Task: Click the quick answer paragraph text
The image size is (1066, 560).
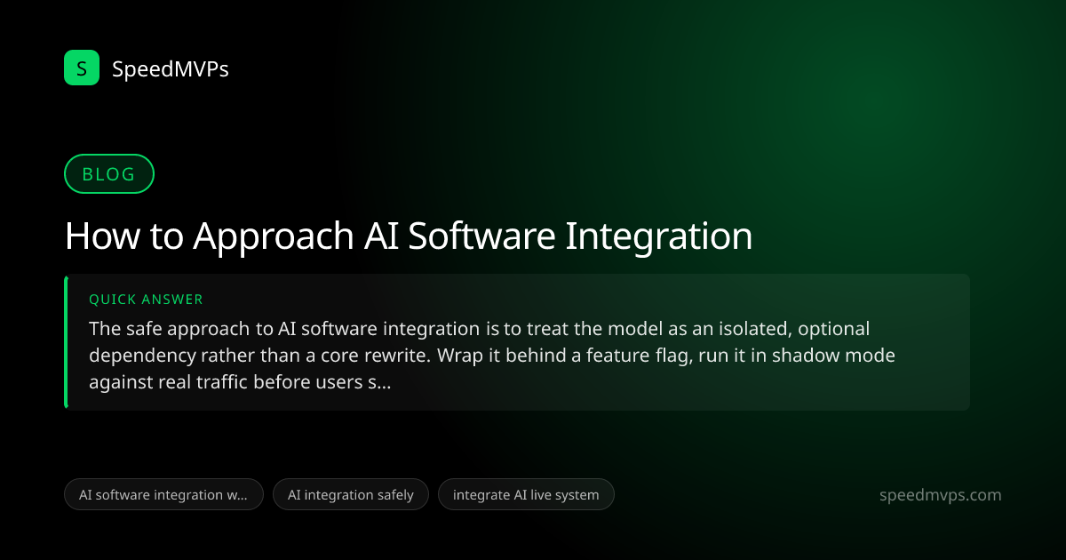Action: click(491, 356)
